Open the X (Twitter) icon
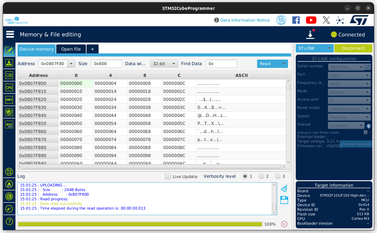The height and width of the screenshot is (233, 377). (326, 20)
